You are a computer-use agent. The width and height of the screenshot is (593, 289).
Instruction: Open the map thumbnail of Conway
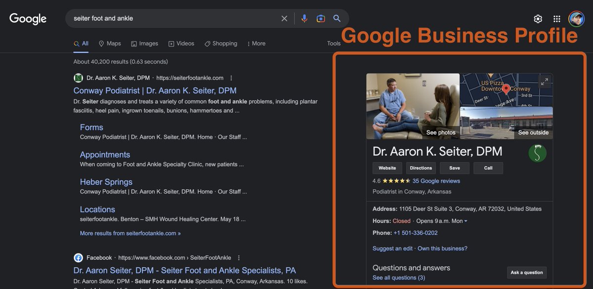click(x=507, y=89)
